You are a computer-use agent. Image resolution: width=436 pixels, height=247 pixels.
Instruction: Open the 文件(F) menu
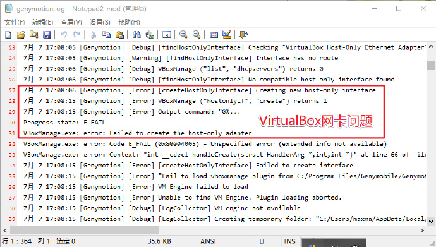tap(15, 22)
